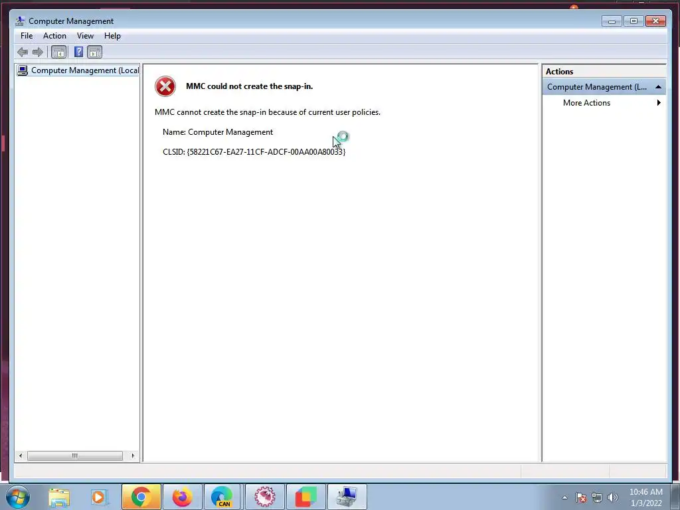Click 'MMC could not create the snap-in.' heading
The width and height of the screenshot is (680, 510).
[250, 86]
